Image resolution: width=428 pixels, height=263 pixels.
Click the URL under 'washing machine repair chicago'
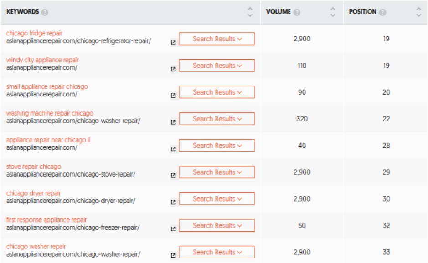(73, 121)
